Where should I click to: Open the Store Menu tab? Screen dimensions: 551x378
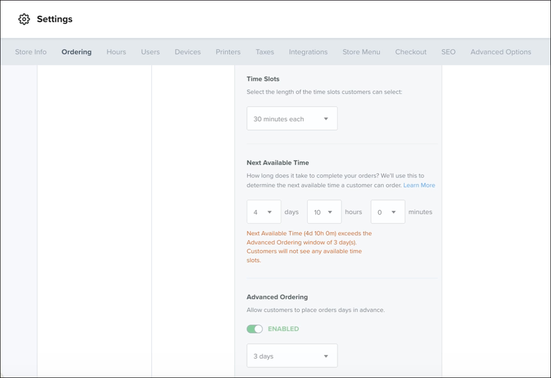tap(361, 52)
